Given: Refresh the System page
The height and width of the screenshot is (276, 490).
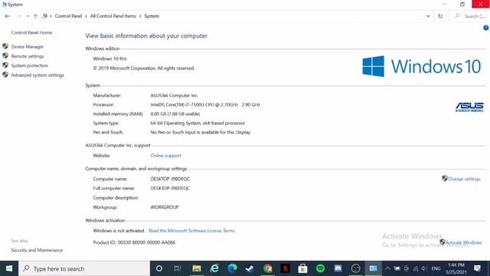Looking at the screenshot, I should coord(440,16).
